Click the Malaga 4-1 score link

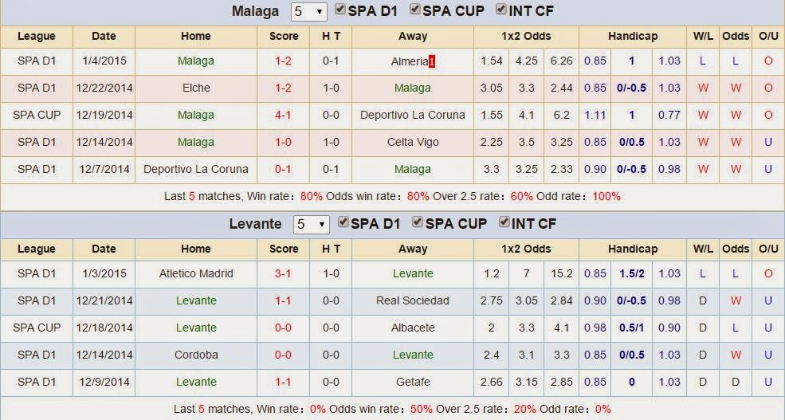pyautogui.click(x=284, y=115)
